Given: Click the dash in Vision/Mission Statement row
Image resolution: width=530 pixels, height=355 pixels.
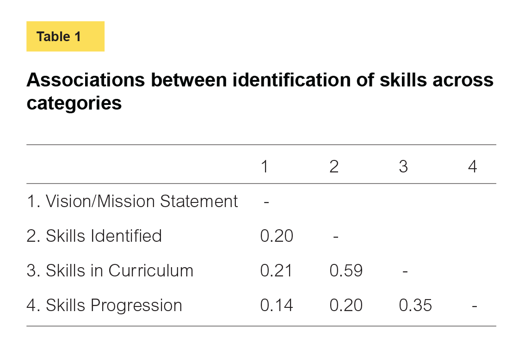Looking at the screenshot, I should pos(266,202).
